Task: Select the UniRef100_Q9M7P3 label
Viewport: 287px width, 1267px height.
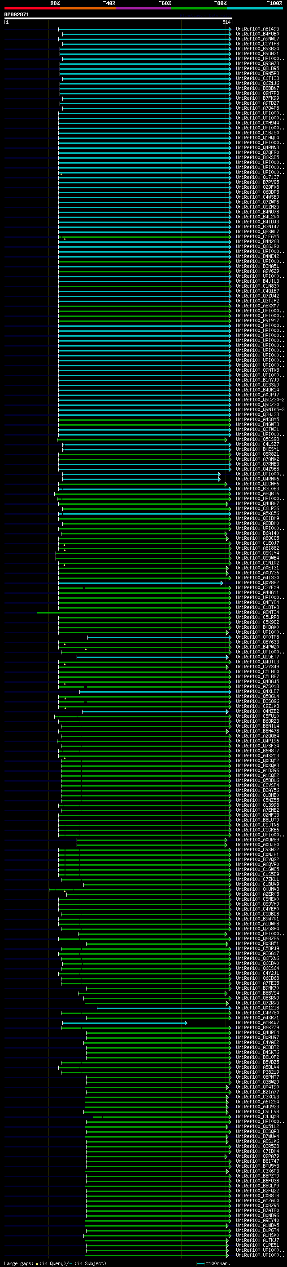Action: (257, 93)
